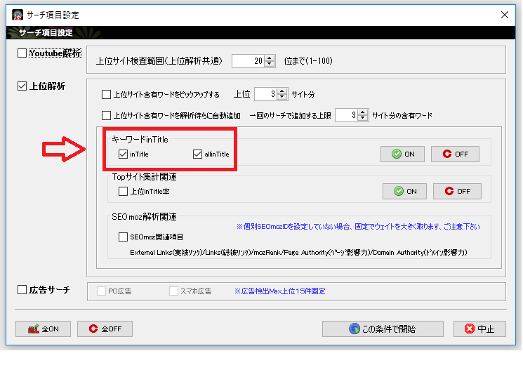Click the External Links description text line
The width and height of the screenshot is (523, 377).
click(x=298, y=253)
